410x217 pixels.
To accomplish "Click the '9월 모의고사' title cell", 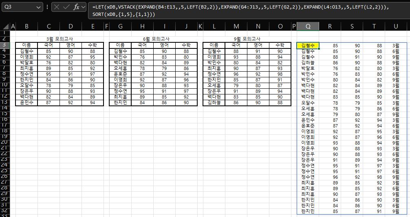I will coord(247,39).
